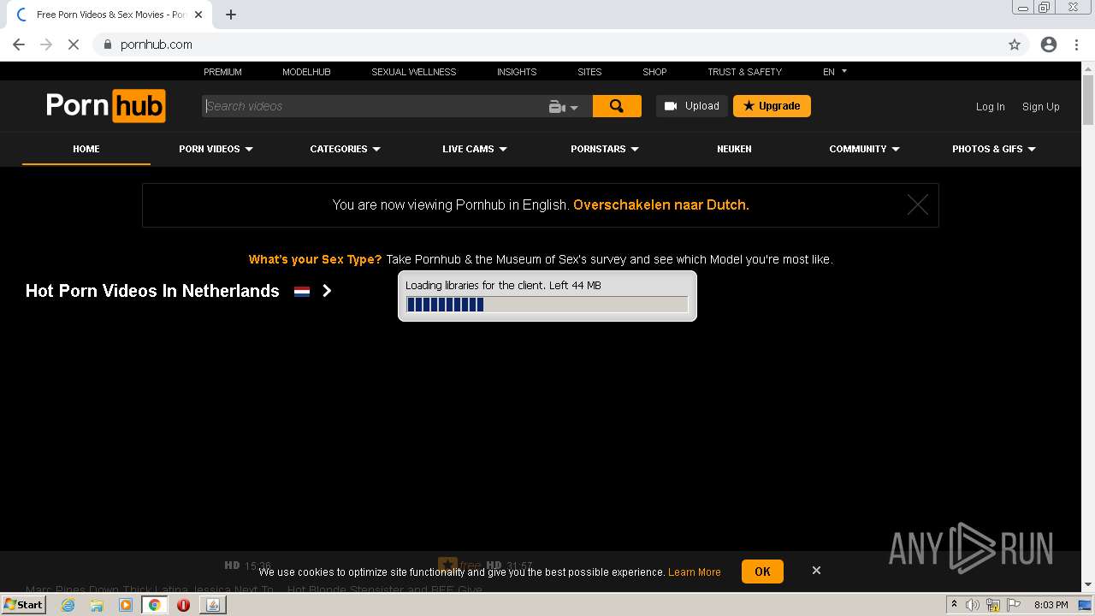Click the loading libraries progress bar
The width and height of the screenshot is (1095, 616).
[547, 305]
